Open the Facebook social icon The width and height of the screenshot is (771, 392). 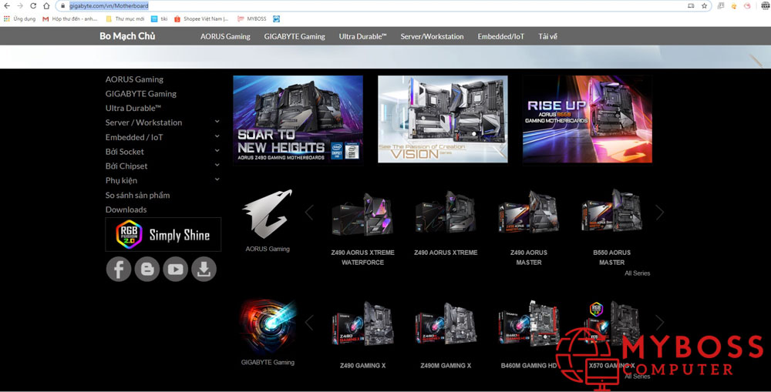coord(119,270)
